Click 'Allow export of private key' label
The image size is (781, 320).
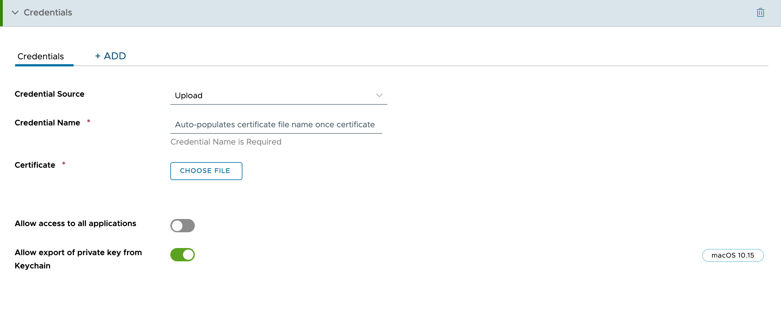tap(78, 259)
